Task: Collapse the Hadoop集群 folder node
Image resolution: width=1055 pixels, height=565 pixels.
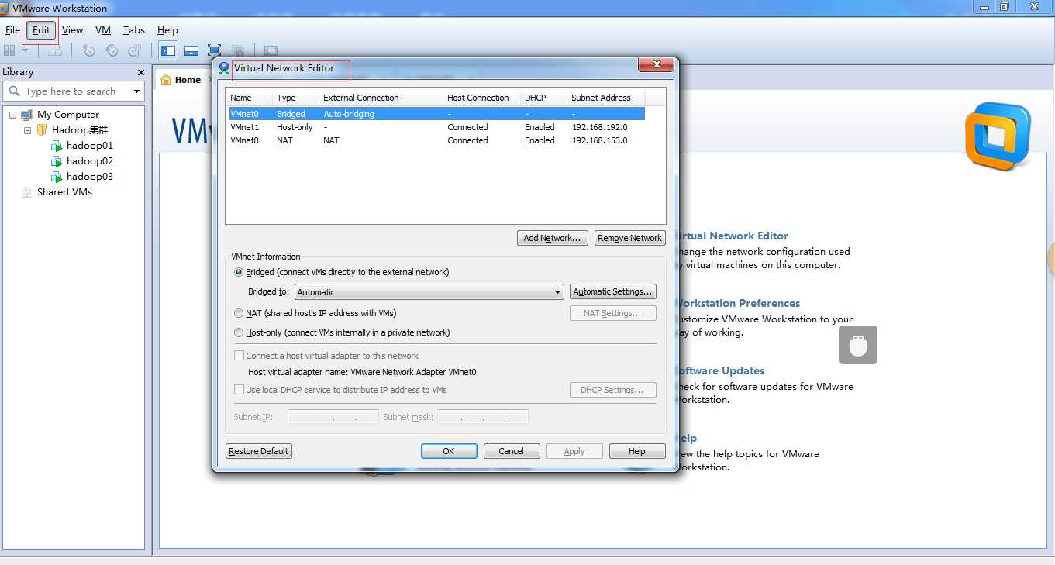Action: click(x=27, y=130)
